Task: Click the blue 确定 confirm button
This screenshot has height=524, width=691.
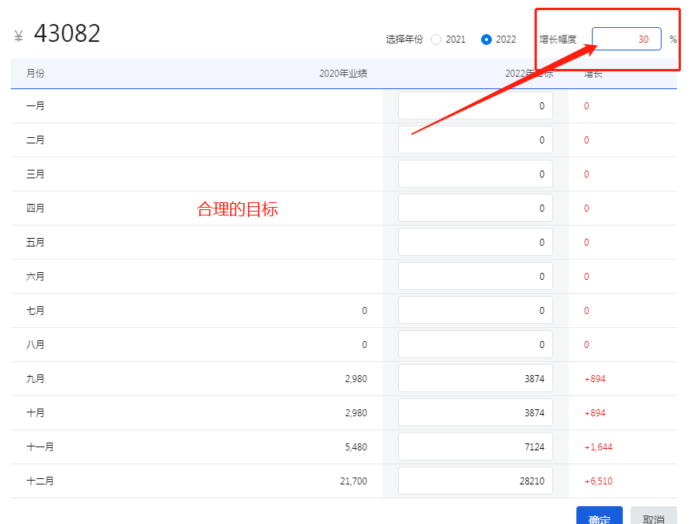Action: pyautogui.click(x=600, y=516)
